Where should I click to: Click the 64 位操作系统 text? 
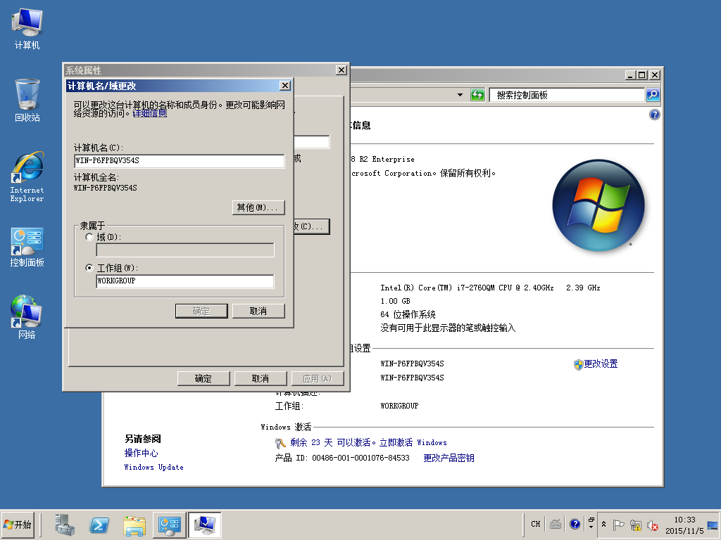pos(408,314)
